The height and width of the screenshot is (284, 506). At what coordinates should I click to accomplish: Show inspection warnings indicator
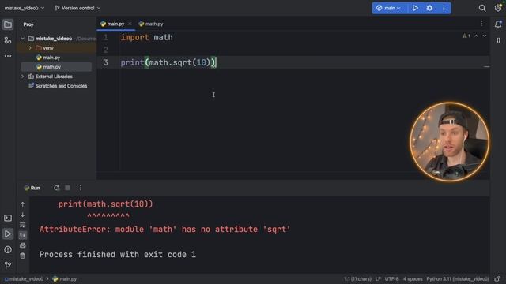point(466,36)
